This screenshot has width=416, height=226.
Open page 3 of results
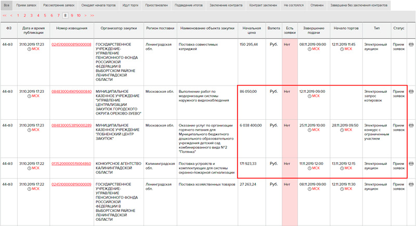[31, 16]
